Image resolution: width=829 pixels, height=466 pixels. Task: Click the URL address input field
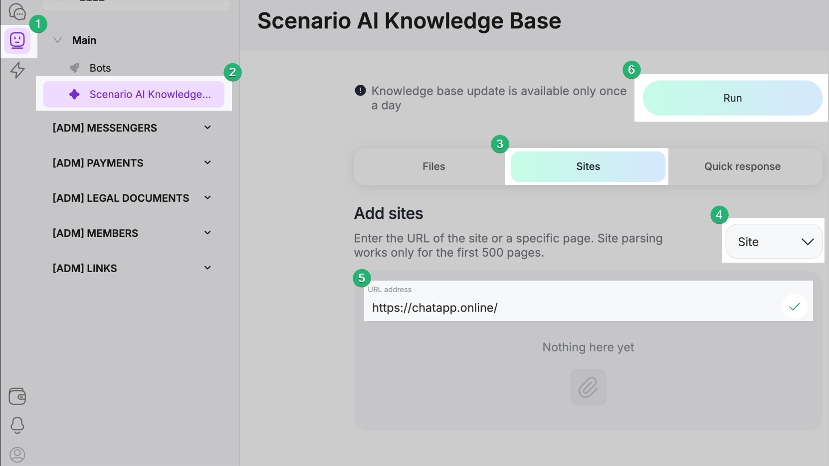pos(569,308)
